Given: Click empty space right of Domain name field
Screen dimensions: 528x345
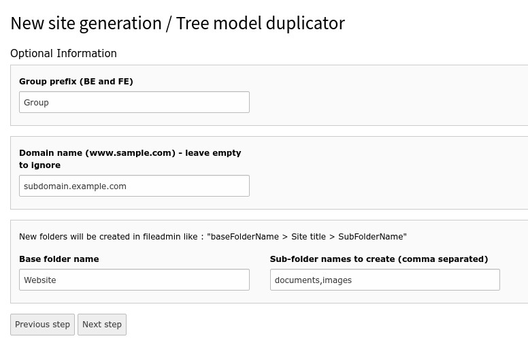Looking at the screenshot, I should [381, 180].
